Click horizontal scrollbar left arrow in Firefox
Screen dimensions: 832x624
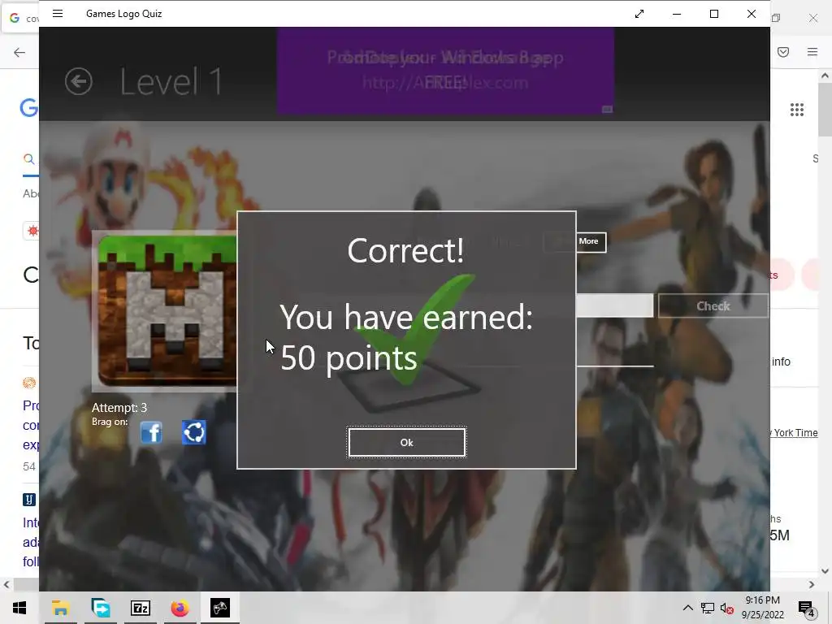pos(6,584)
